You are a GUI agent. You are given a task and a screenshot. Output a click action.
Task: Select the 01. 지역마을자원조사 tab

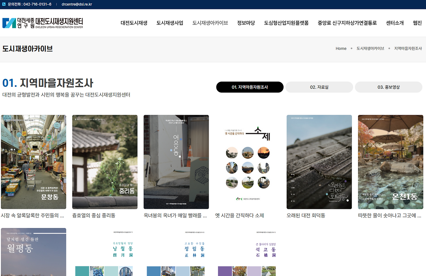tap(250, 87)
